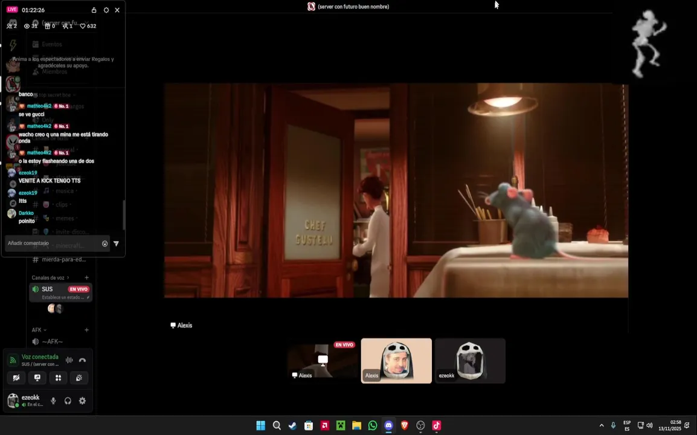Share your screen button
This screenshot has height=435, width=697.
(37, 378)
